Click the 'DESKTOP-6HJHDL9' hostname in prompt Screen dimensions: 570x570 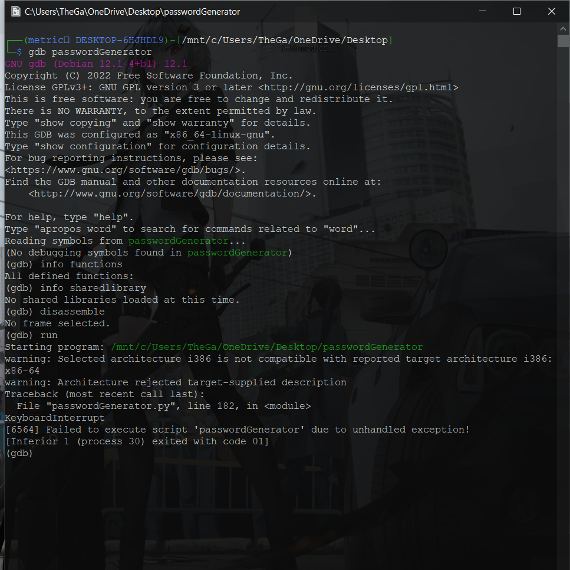point(120,40)
